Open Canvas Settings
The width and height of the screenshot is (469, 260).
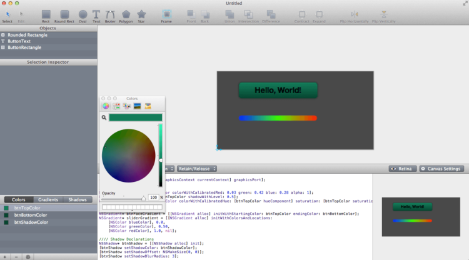coord(441,169)
